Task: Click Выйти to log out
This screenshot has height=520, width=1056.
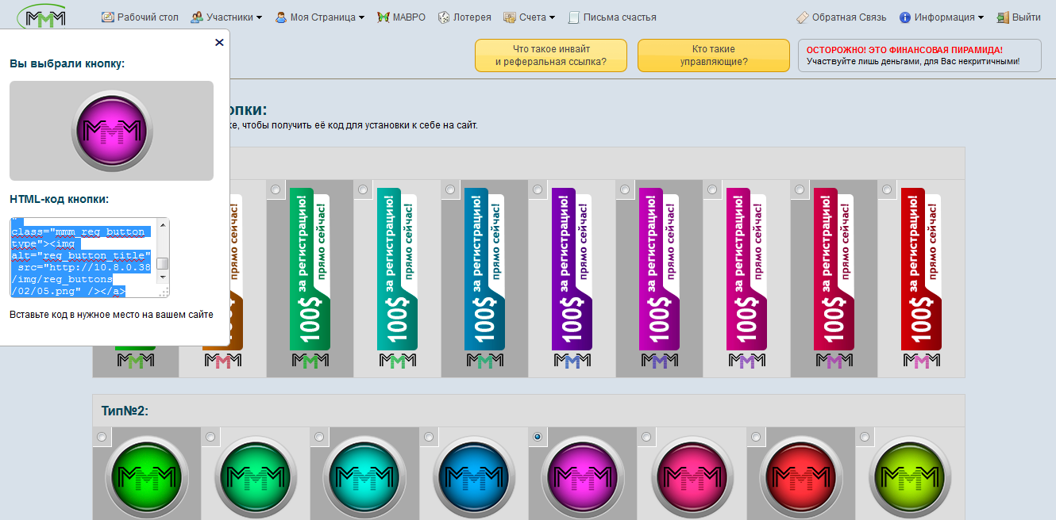Action: tap(1019, 17)
